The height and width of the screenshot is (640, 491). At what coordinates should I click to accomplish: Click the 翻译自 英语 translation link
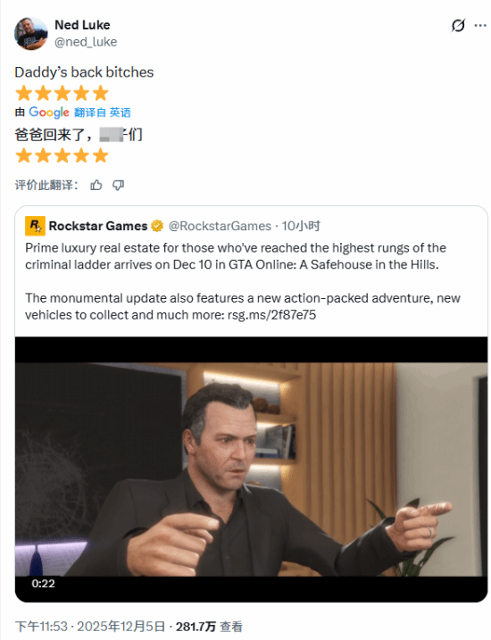(x=103, y=112)
